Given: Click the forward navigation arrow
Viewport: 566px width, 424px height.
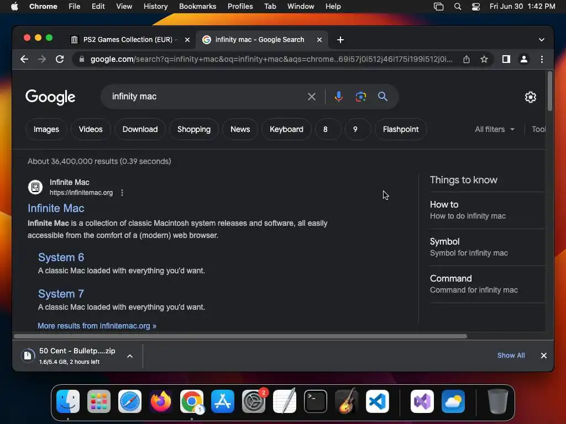Looking at the screenshot, I should (x=42, y=59).
